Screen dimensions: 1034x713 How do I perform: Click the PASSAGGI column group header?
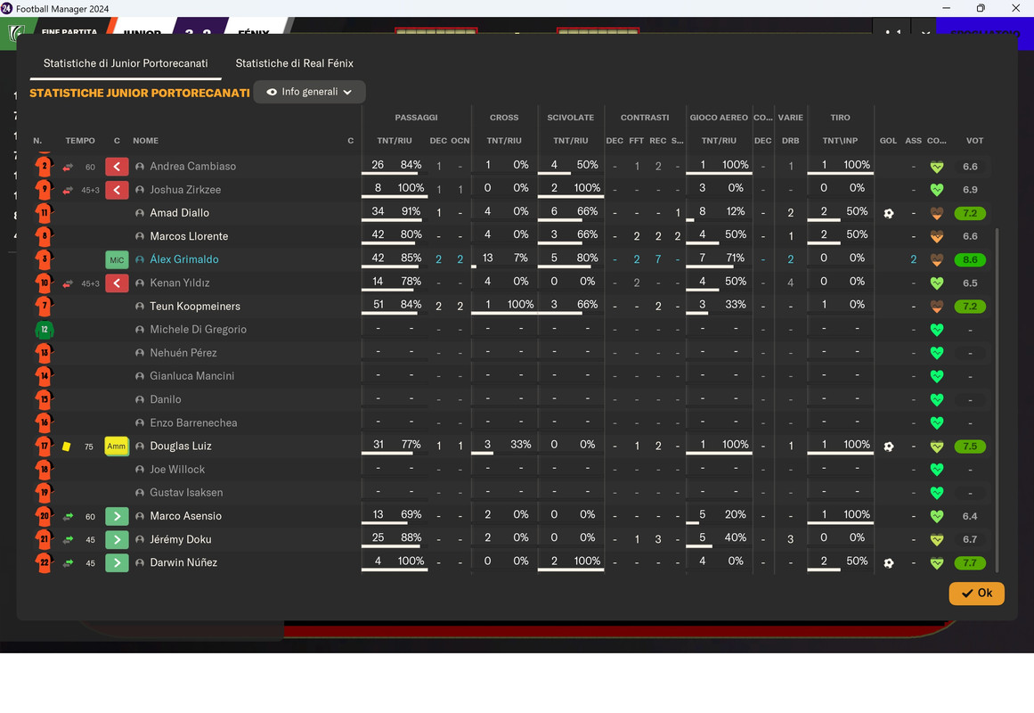tap(416, 118)
